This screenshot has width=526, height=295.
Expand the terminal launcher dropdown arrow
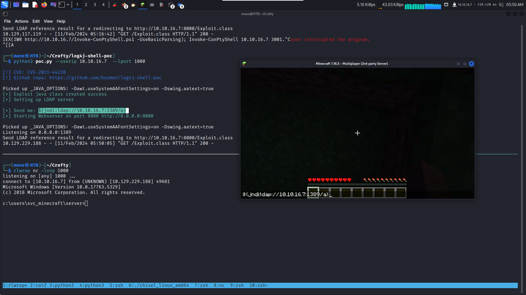[x=68, y=5]
